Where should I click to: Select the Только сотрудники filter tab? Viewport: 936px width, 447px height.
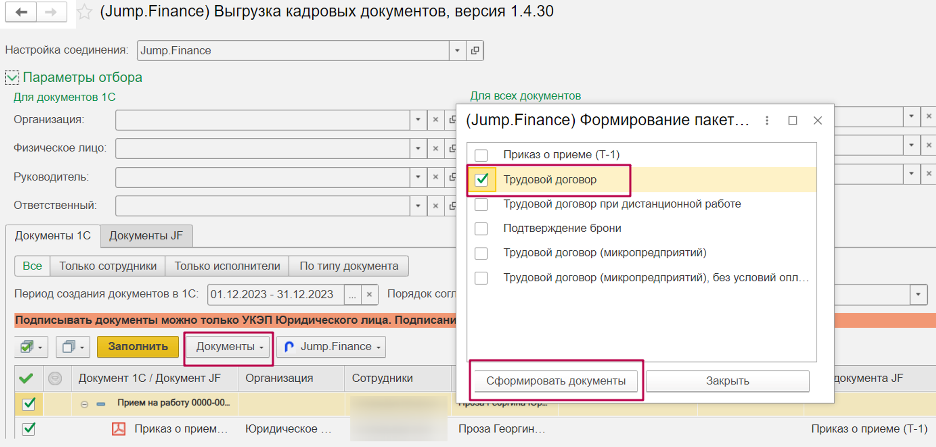pyautogui.click(x=108, y=266)
